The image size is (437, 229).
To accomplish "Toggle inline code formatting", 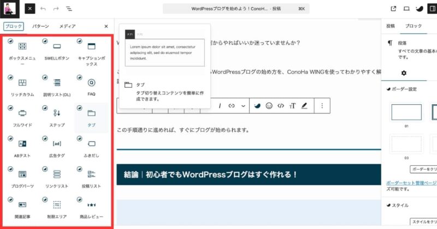I will [x=281, y=106].
